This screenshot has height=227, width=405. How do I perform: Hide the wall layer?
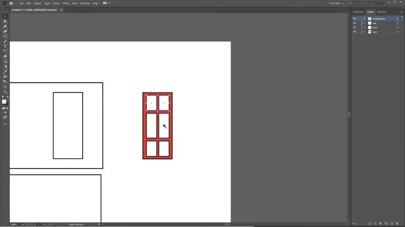[354, 23]
